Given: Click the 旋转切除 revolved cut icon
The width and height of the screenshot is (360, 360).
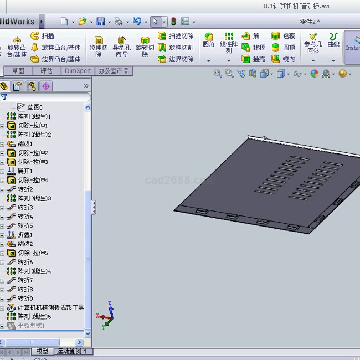Looking at the screenshot, I should tap(145, 47).
